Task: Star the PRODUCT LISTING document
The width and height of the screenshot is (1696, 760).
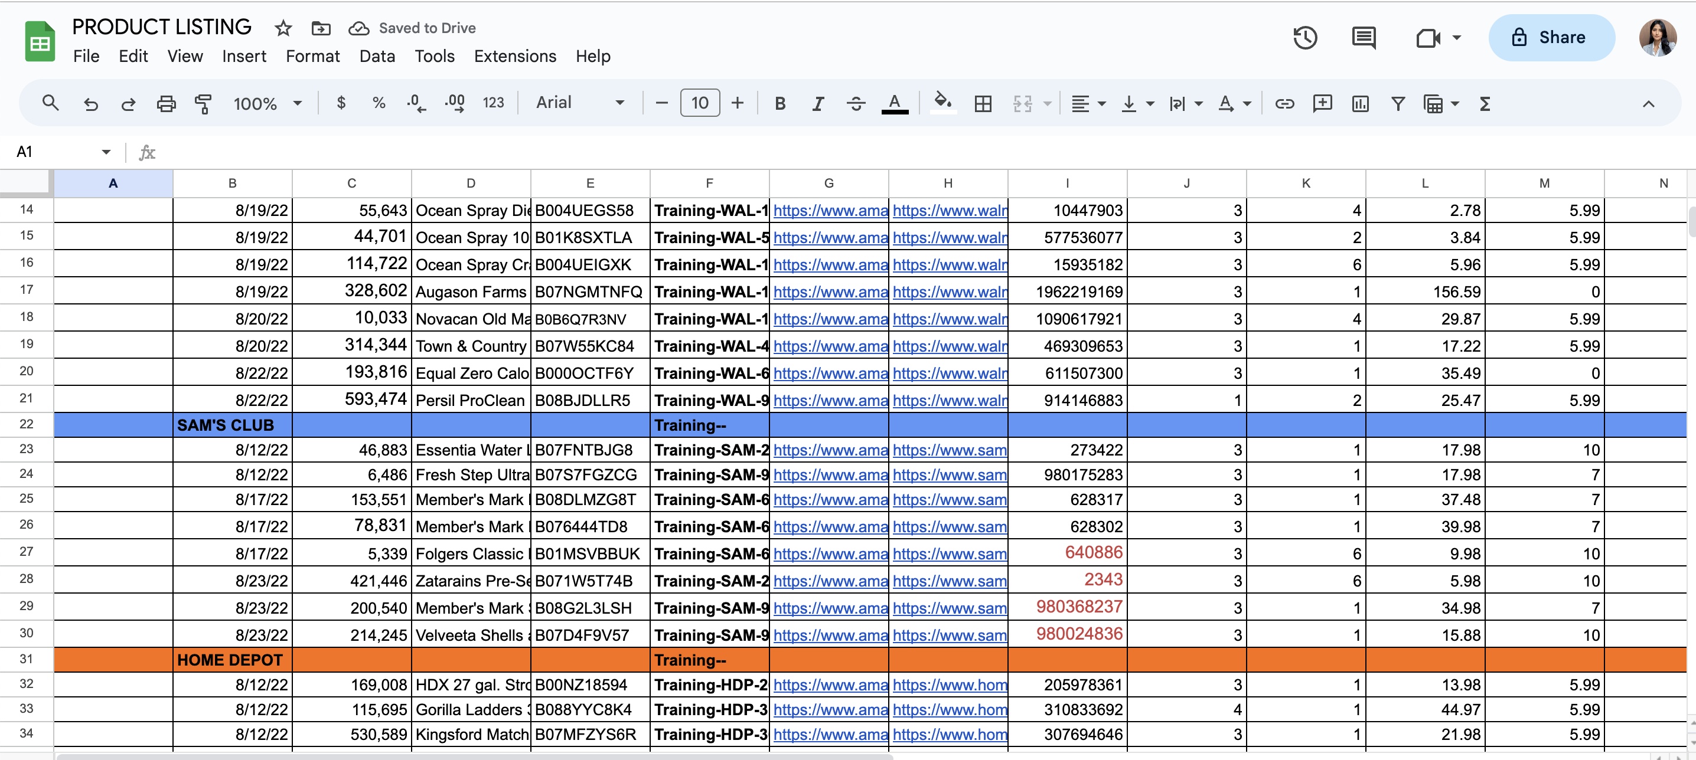Action: coord(283,28)
